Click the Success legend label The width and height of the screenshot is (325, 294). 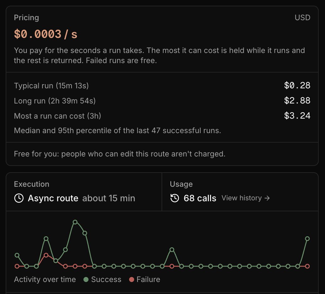coord(106,279)
